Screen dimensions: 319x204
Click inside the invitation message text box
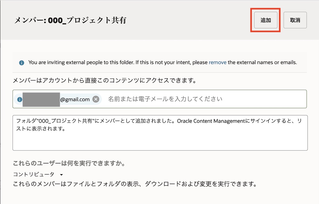tap(160, 140)
